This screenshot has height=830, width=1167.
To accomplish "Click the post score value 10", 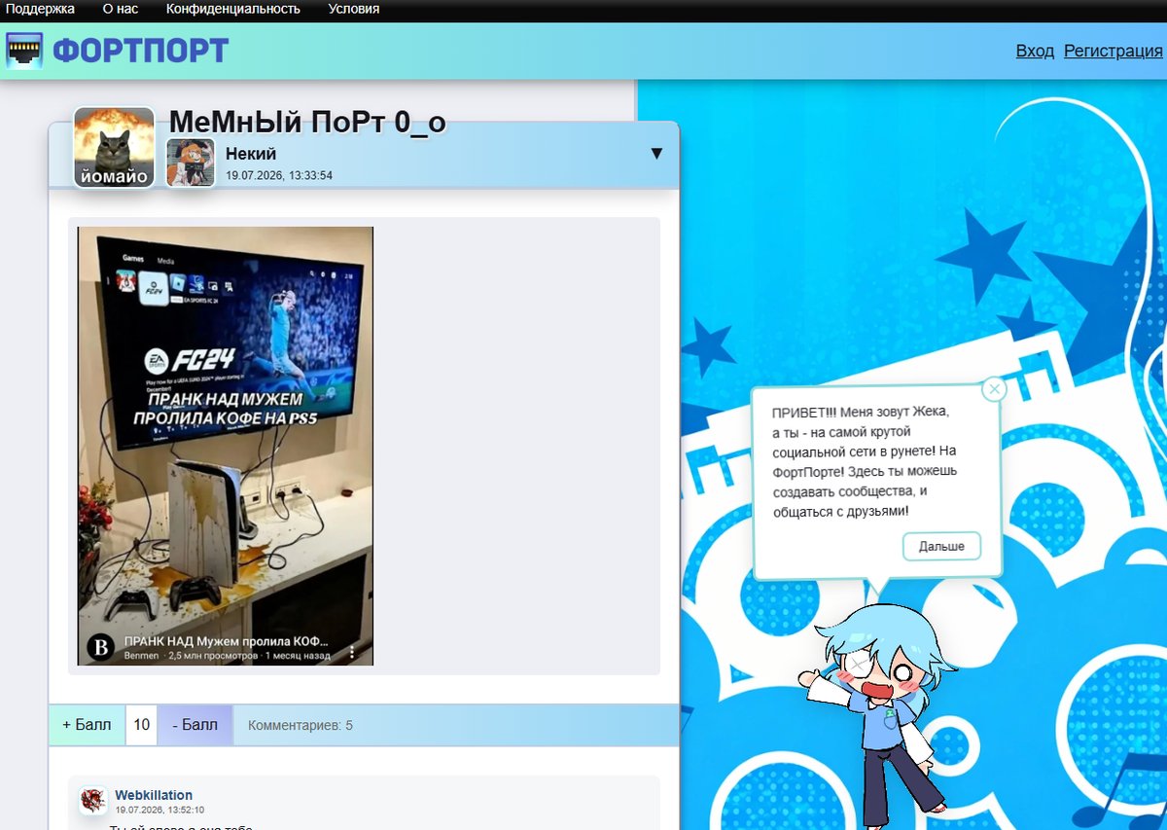I will 142,725.
